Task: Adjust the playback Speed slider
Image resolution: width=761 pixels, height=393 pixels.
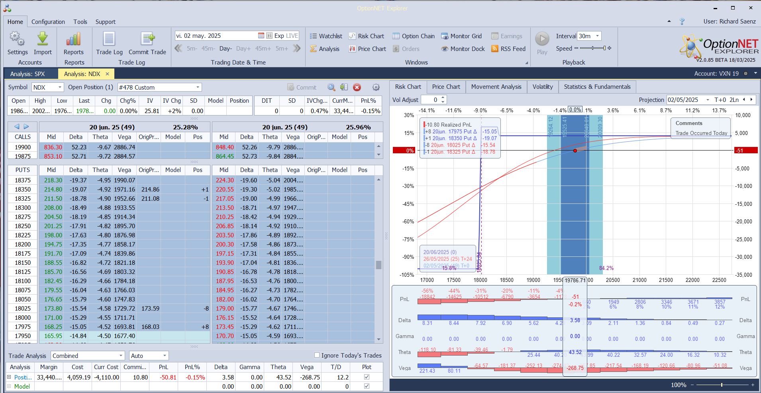Action: pos(593,48)
